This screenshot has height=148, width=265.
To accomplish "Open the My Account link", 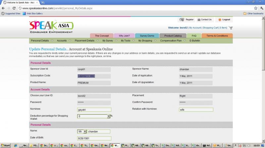I will (x=195, y=28).
